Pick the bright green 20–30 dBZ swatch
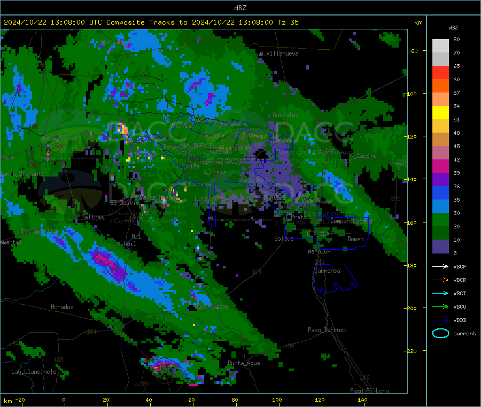 (440, 220)
